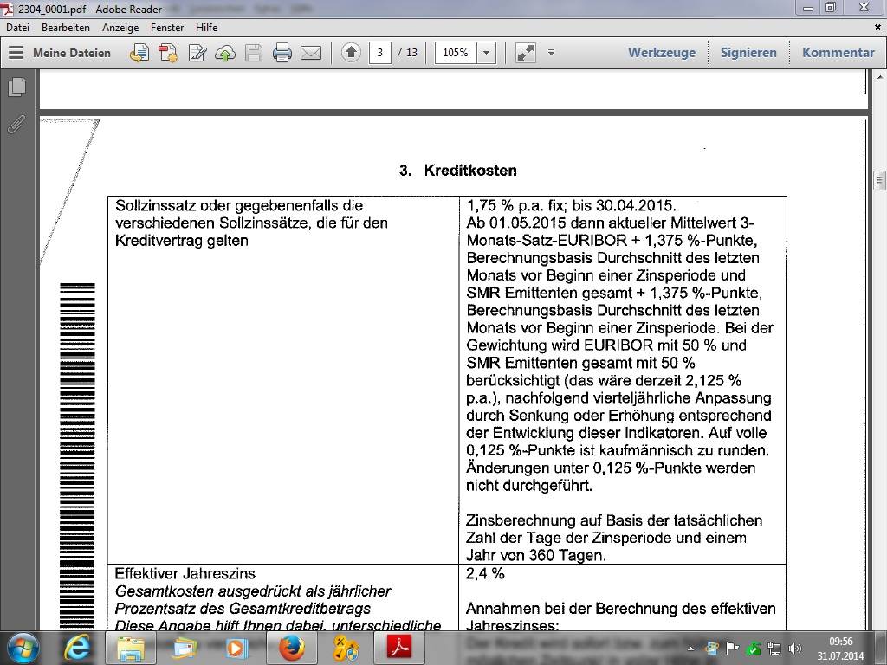Toggle the full-screen read mode icon

(x=525, y=53)
